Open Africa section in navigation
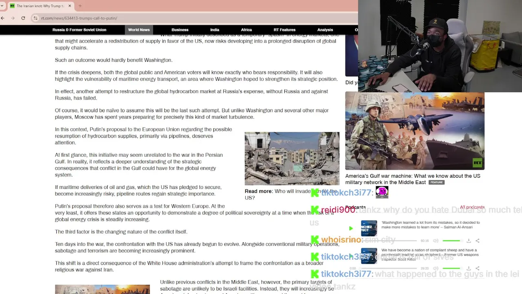Screen dimensions: 522x294 coord(246,30)
